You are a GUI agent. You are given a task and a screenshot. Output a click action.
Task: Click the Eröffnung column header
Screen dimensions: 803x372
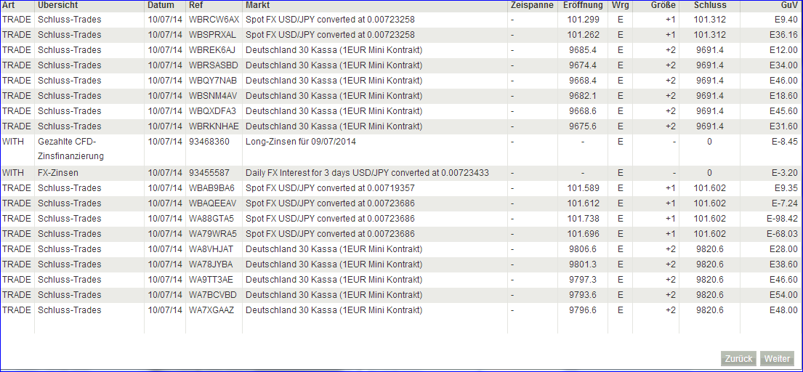(583, 5)
